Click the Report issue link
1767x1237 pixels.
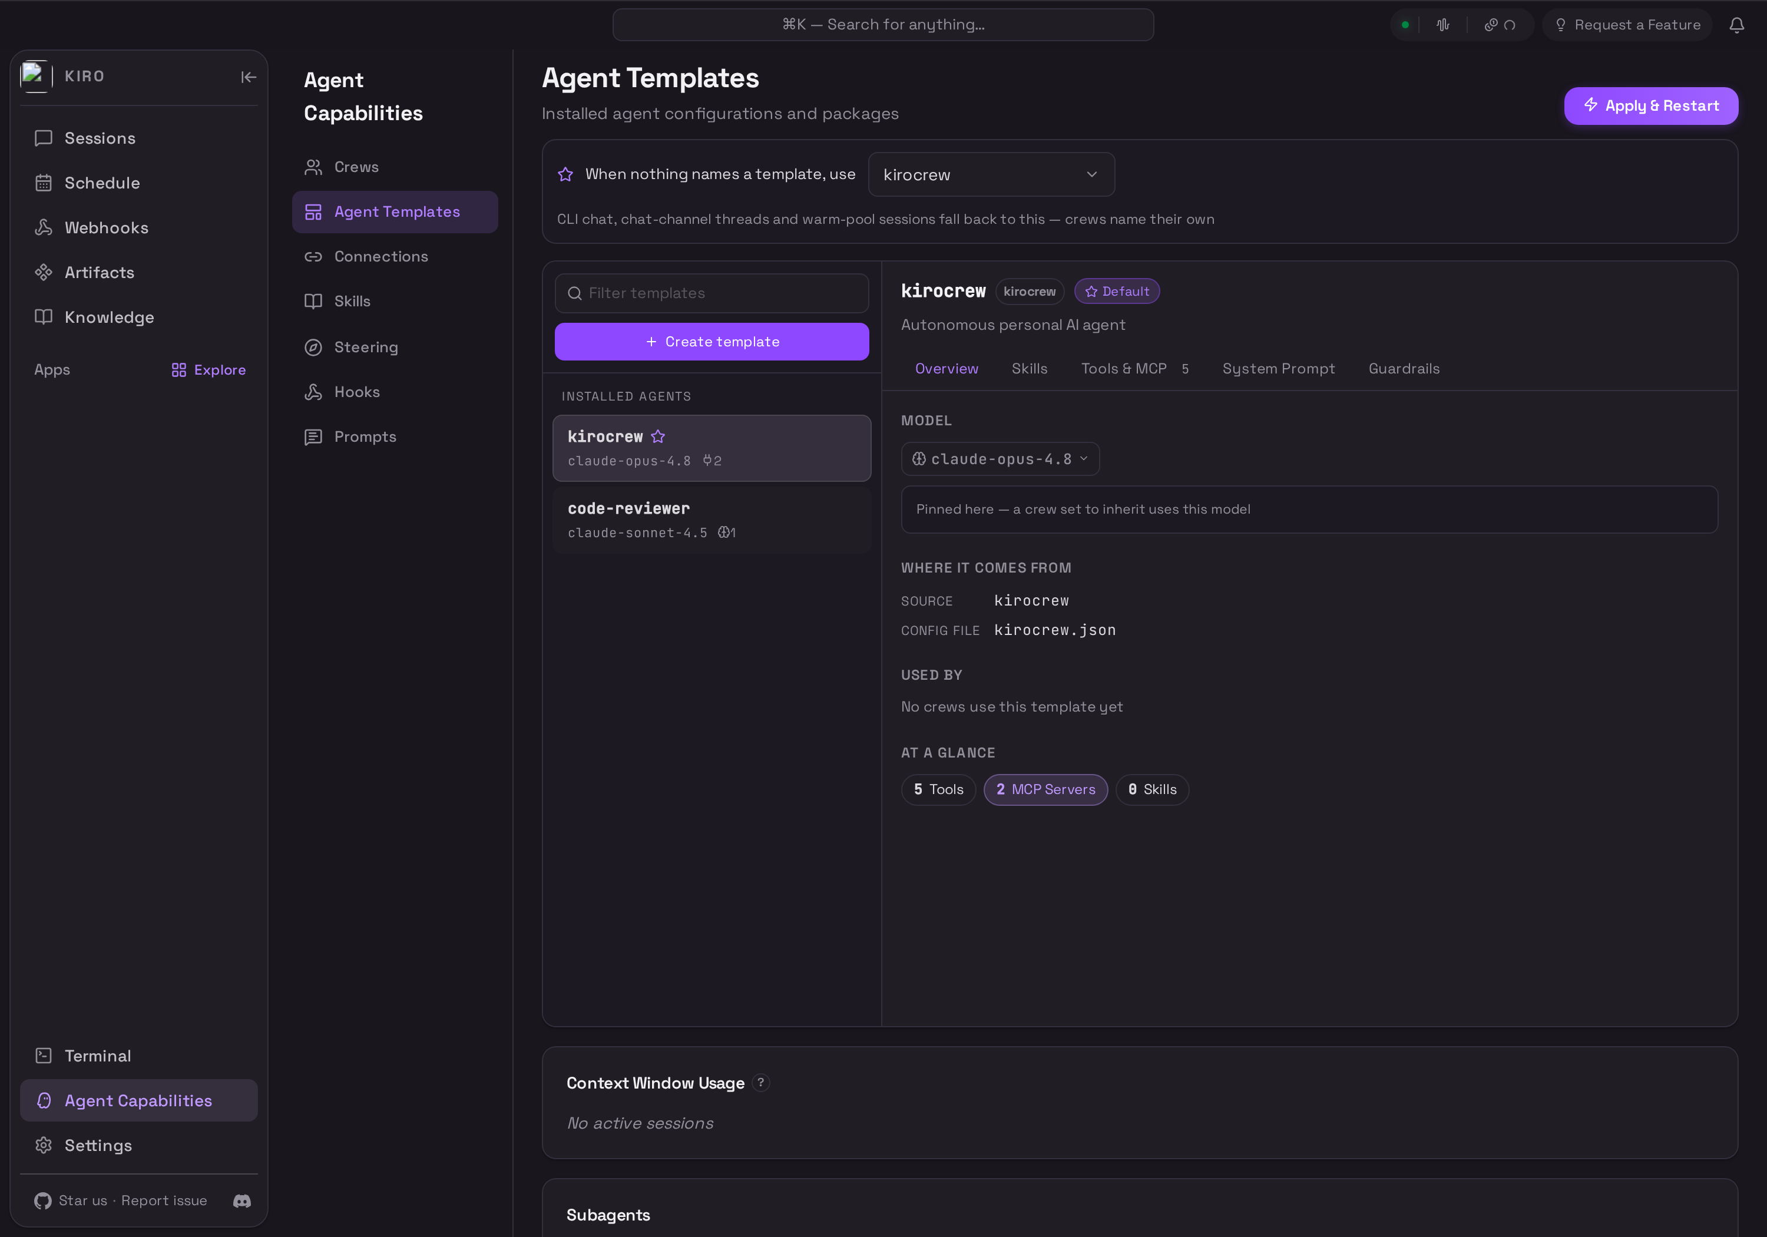click(164, 1201)
